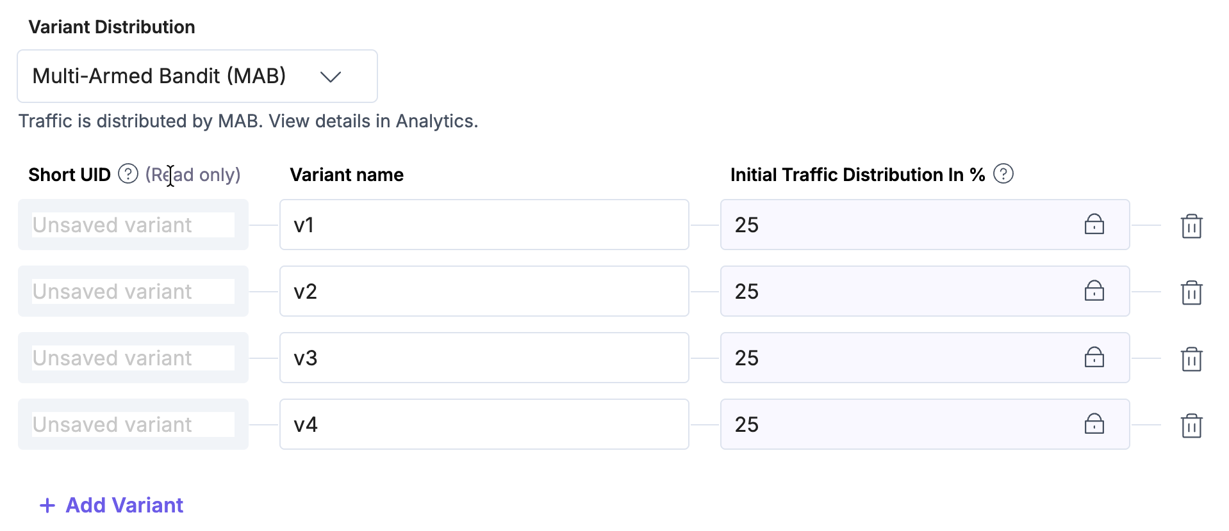
Task: Click v1 traffic percentage field showing 25
Action: click(x=897, y=225)
